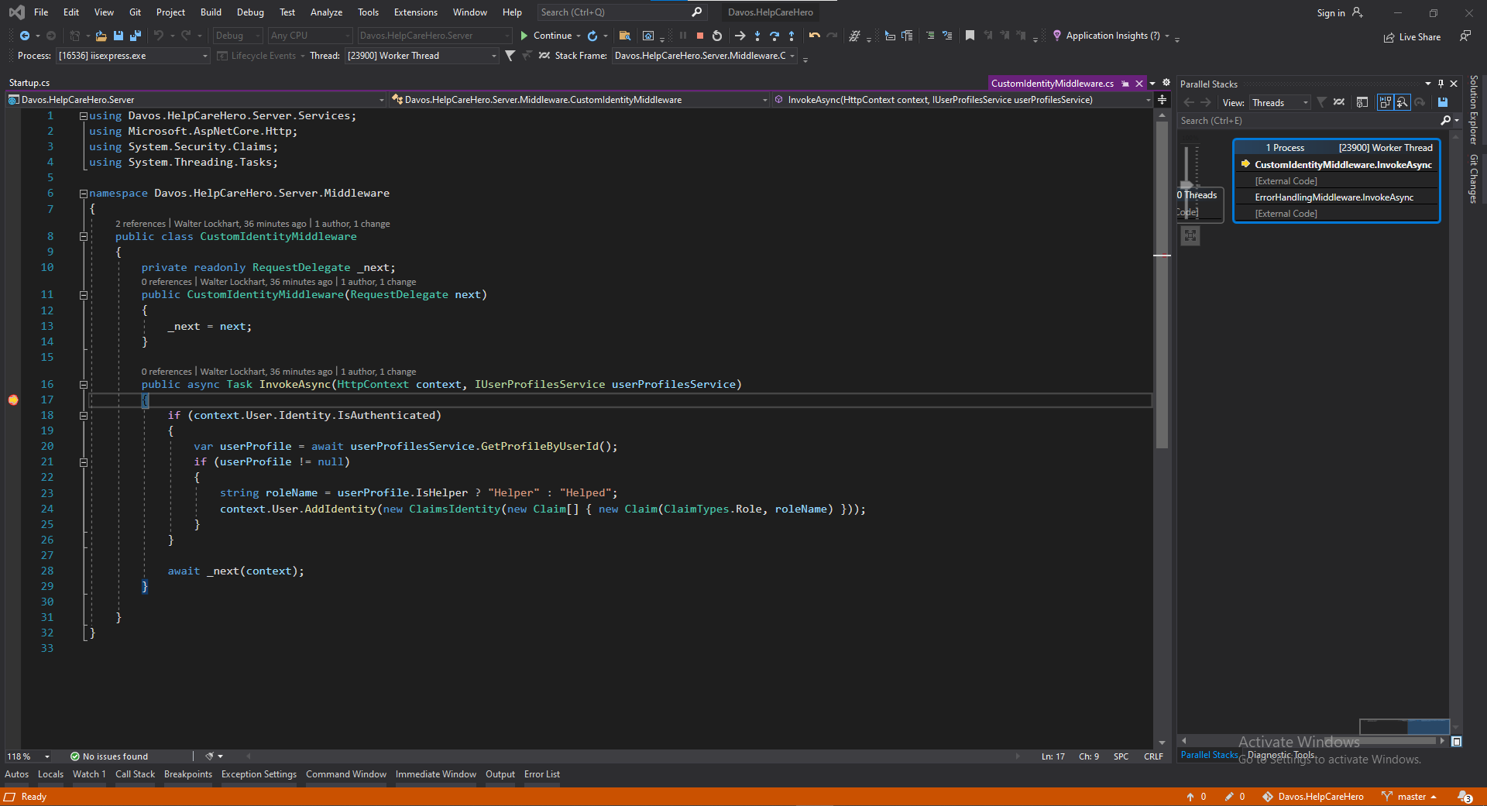Screen dimensions: 1487x806
Task: Click Show Next Statement arrow icon
Action: [x=740, y=36]
